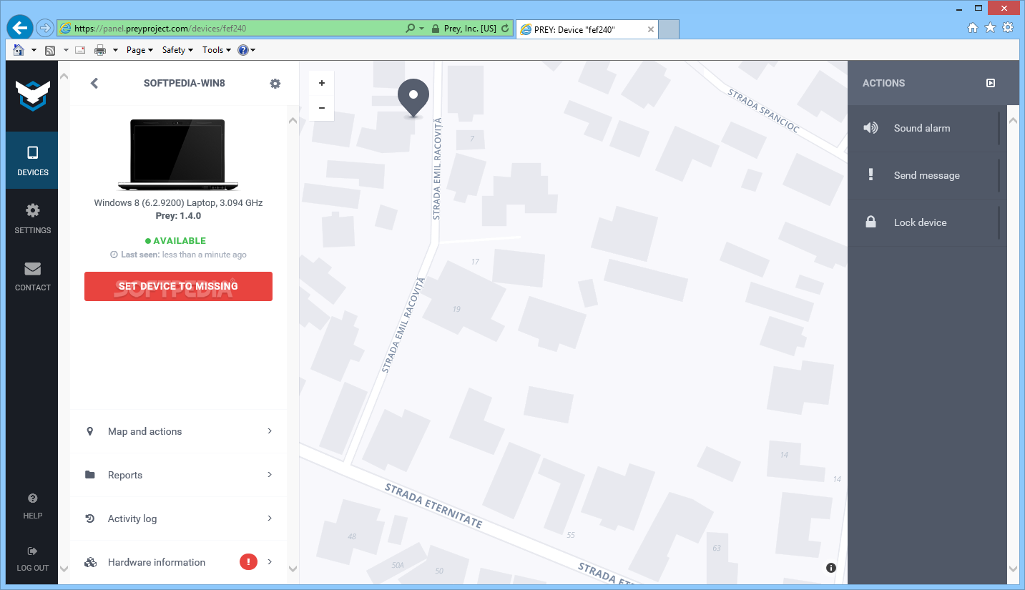Open the Print dropdown arrow
The image size is (1025, 590).
coord(115,50)
